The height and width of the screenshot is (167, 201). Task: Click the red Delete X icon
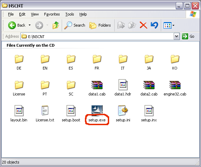[143, 25]
